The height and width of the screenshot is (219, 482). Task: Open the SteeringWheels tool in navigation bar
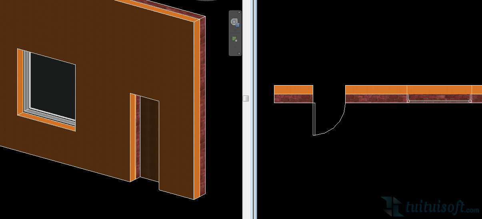point(235,23)
